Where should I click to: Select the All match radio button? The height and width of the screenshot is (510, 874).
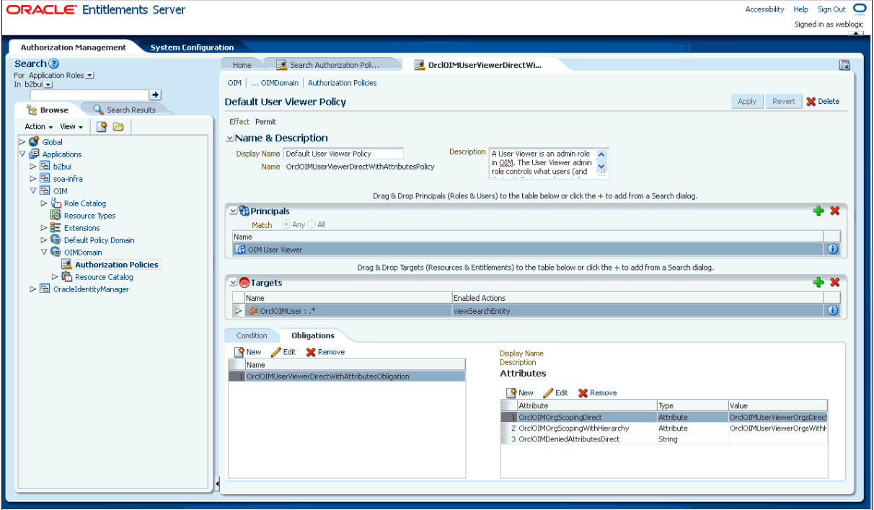point(312,224)
